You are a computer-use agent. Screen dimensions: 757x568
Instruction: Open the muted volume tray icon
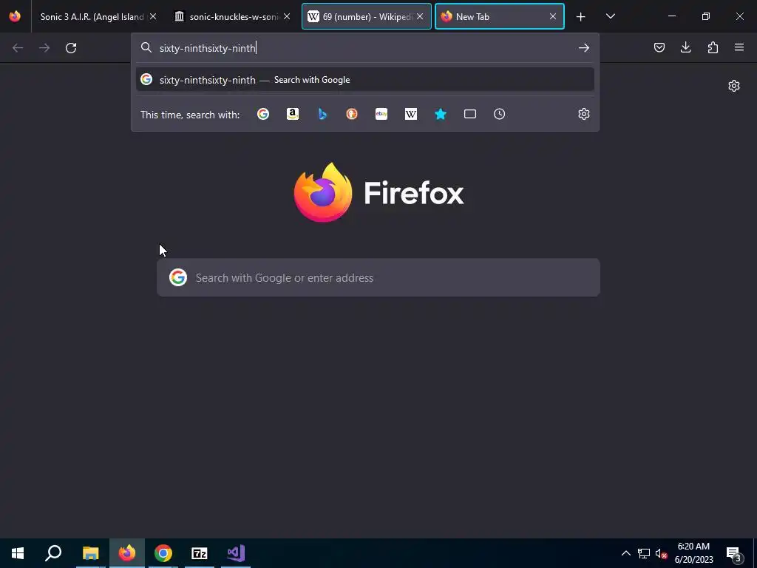click(661, 553)
